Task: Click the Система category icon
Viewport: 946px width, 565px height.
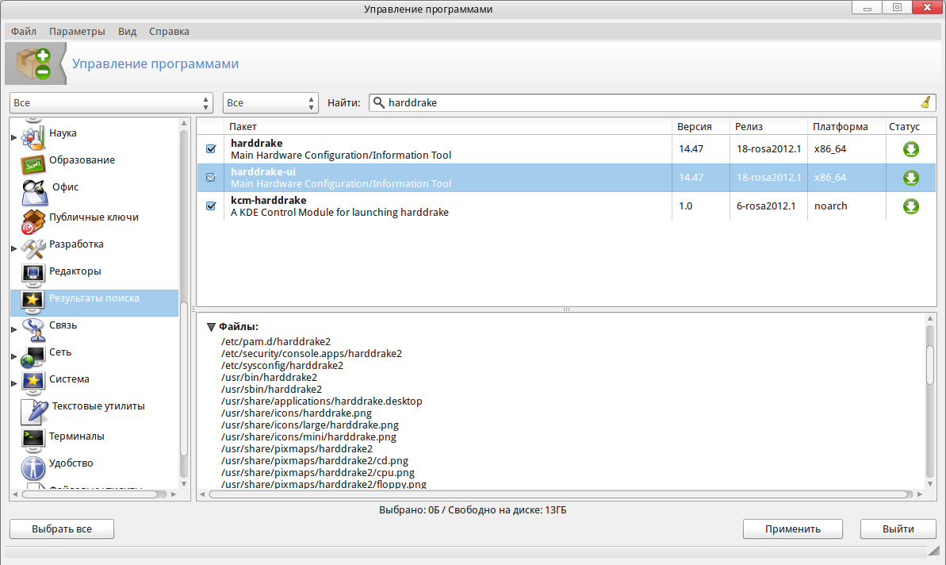Action: (33, 382)
